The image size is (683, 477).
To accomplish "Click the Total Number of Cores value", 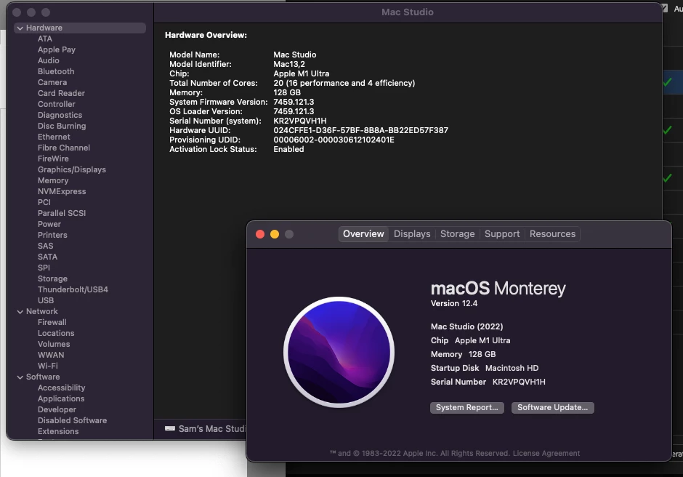I will [344, 83].
